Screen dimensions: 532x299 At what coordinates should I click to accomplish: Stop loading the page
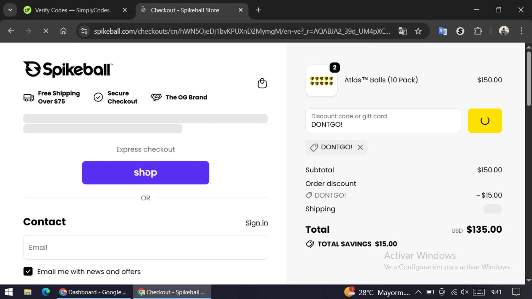[46, 31]
